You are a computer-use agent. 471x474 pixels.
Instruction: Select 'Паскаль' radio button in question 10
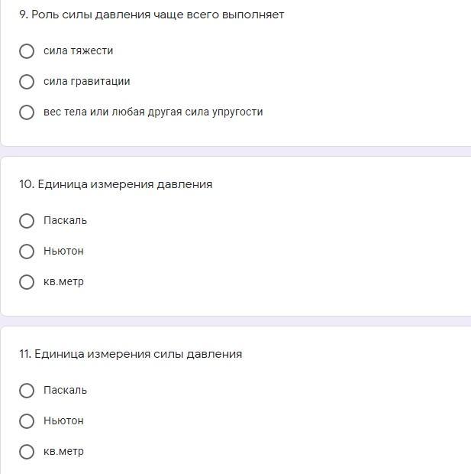pos(27,221)
